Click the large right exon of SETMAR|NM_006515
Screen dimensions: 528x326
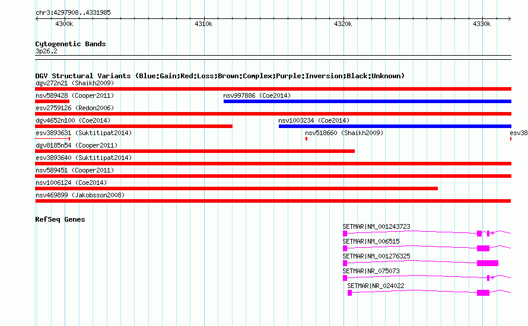coord(484,248)
